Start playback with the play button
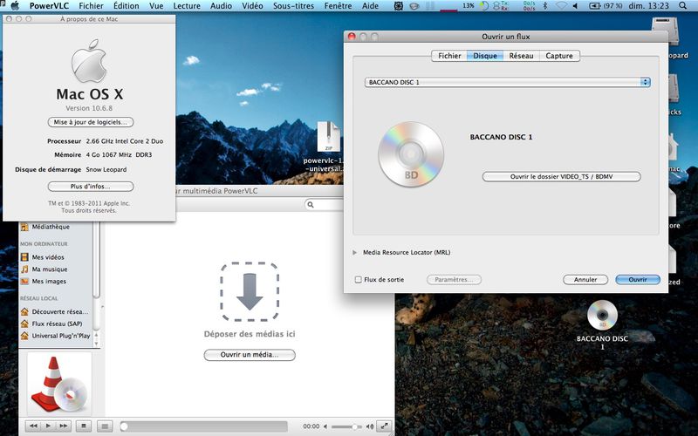 pos(48,426)
